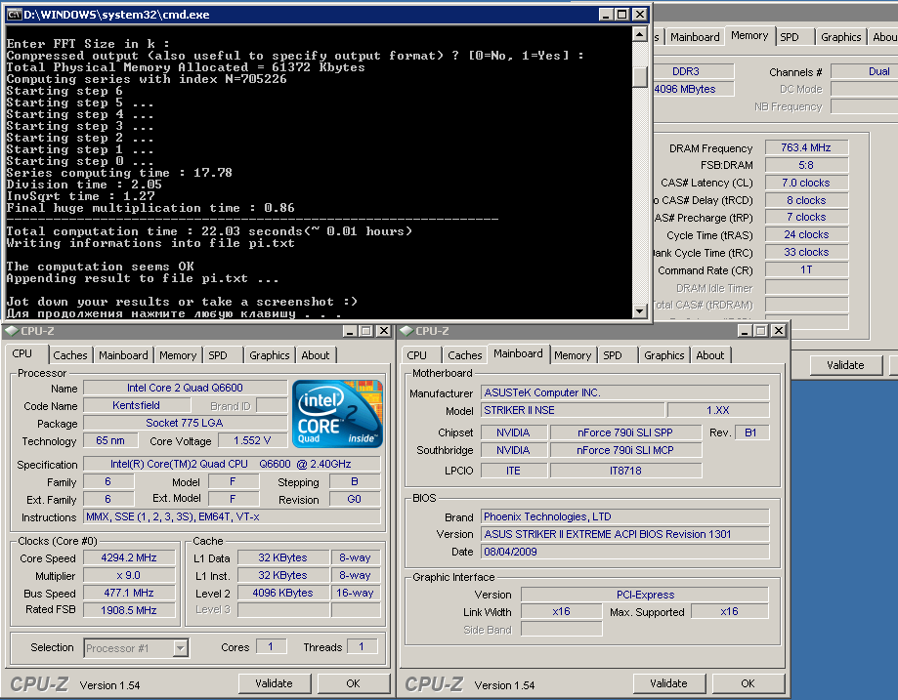The height and width of the screenshot is (700, 898).
Task: Open Caches tab in Mainboard CPU-Z window
Action: pyautogui.click(x=465, y=355)
